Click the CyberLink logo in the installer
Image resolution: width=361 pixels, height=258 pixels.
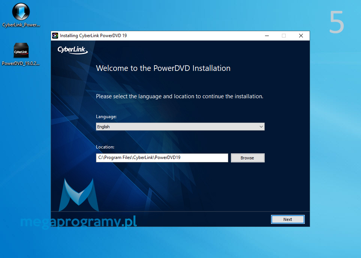click(72, 50)
